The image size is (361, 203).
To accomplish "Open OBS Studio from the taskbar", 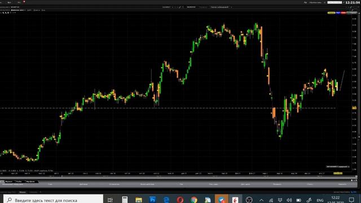I will (x=249, y=200).
